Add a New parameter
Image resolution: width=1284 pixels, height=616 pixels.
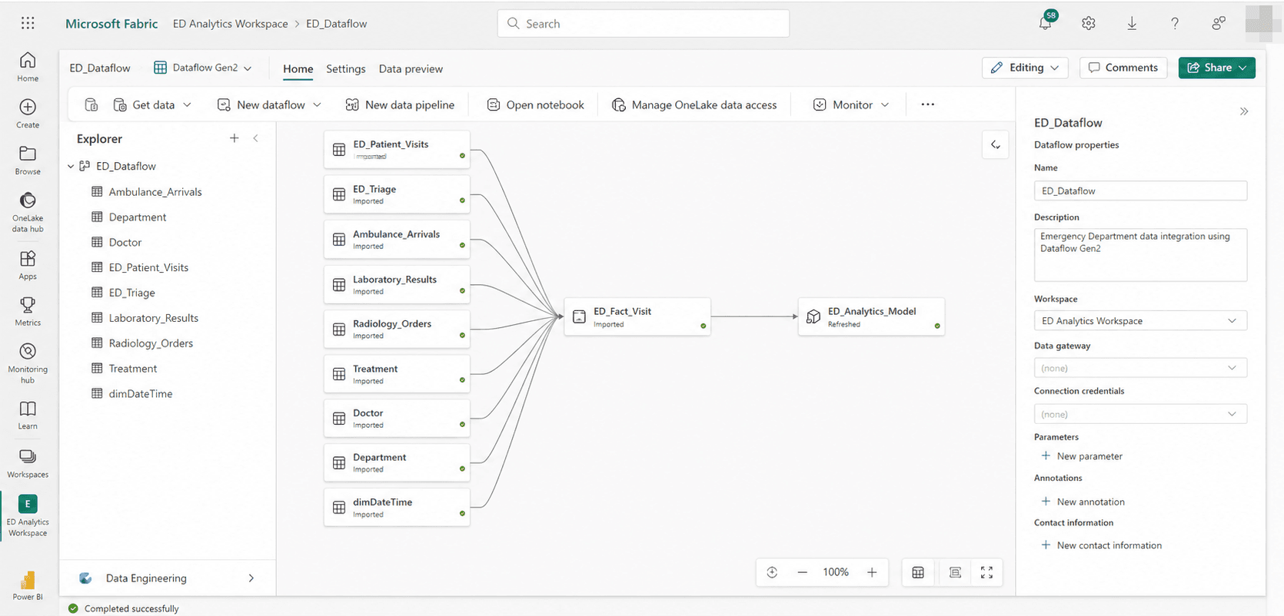click(x=1082, y=456)
